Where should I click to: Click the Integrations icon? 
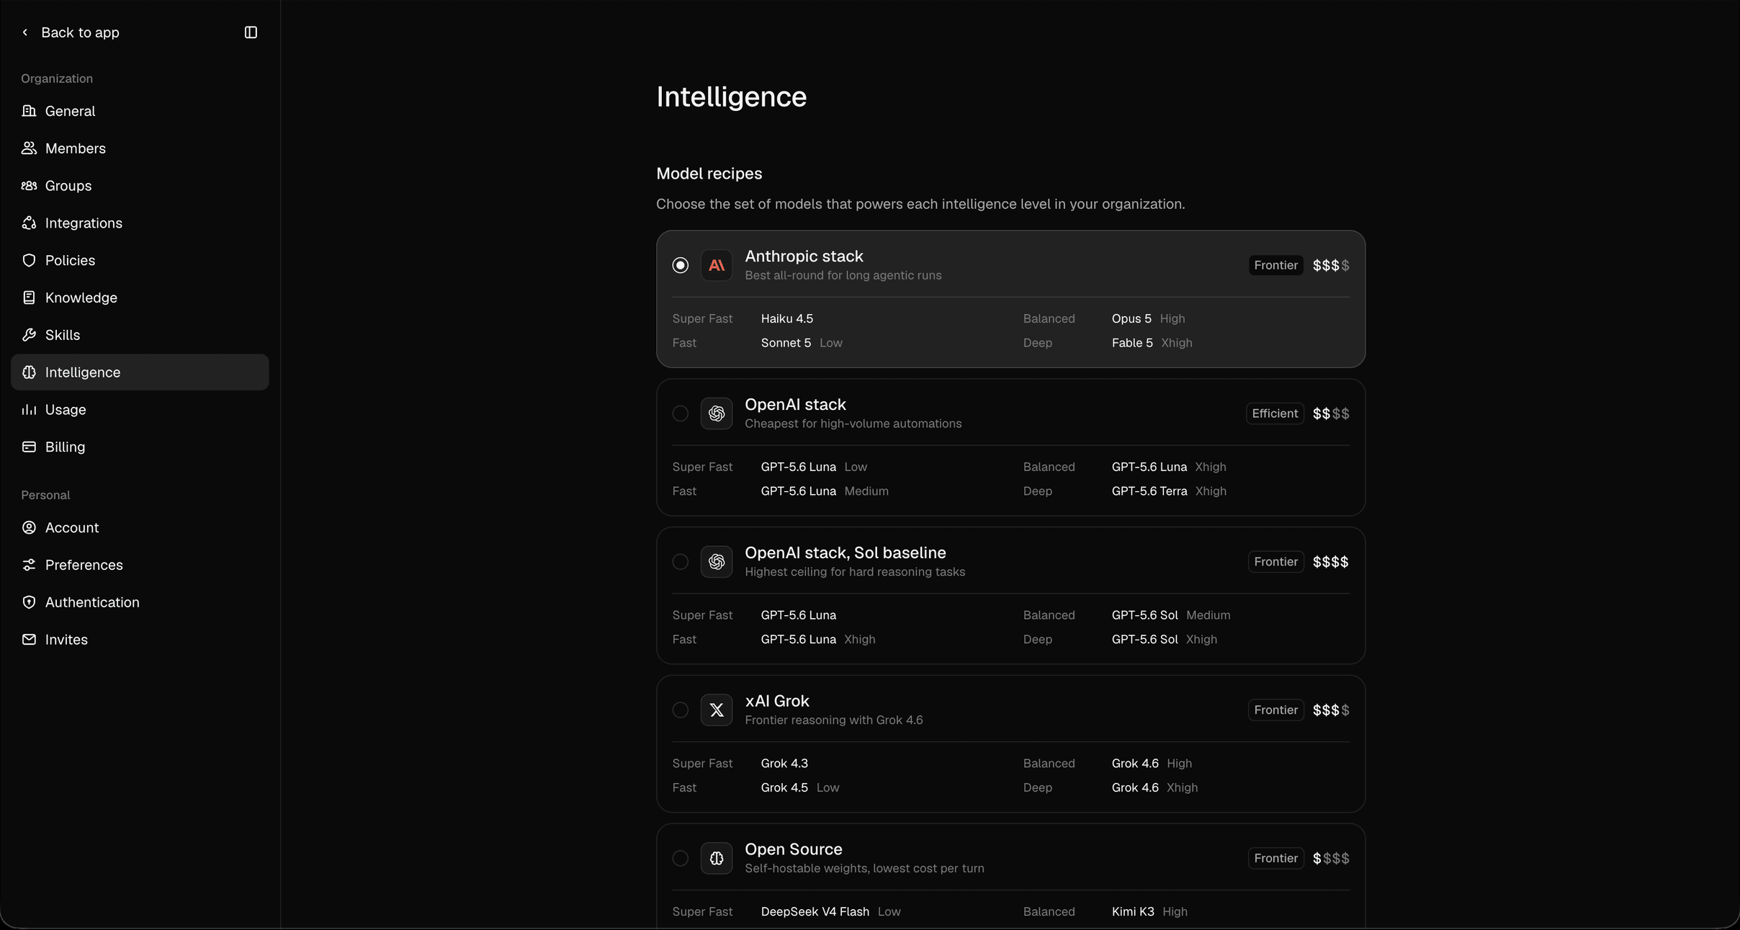tap(29, 223)
